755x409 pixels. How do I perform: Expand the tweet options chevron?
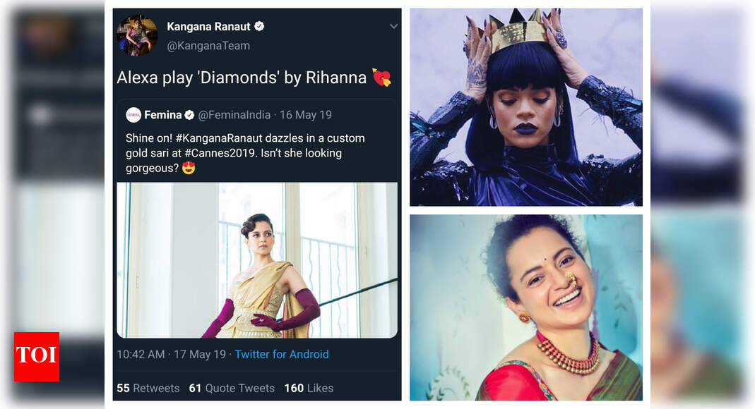393,27
